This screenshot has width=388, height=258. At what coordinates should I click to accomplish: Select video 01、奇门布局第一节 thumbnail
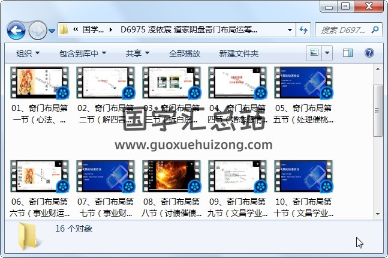40,83
